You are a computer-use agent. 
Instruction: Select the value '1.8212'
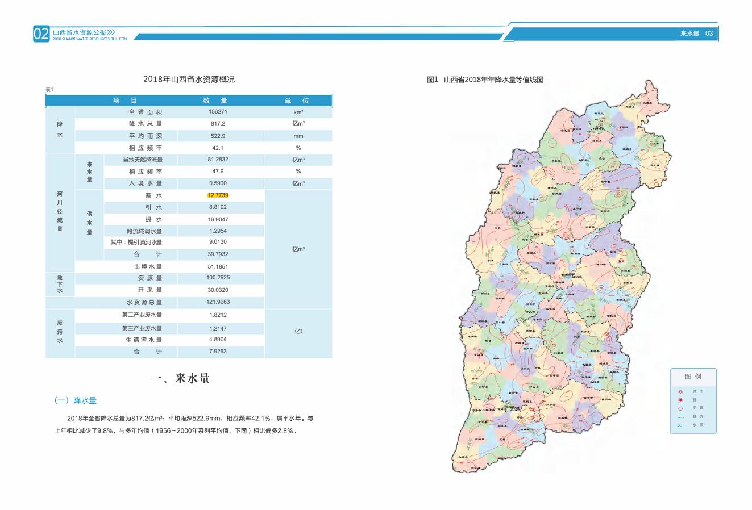[x=218, y=315]
